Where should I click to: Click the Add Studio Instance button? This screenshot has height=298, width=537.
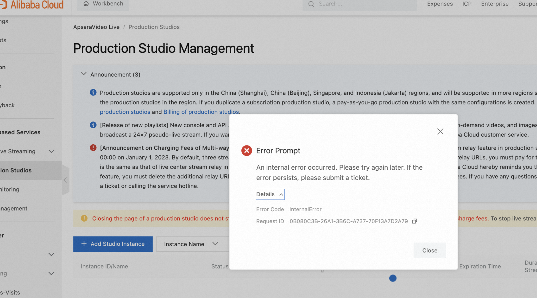pyautogui.click(x=113, y=244)
